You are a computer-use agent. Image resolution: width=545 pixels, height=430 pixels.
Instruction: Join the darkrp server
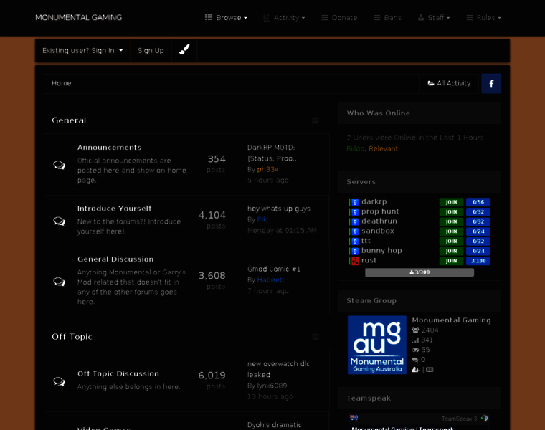point(451,202)
